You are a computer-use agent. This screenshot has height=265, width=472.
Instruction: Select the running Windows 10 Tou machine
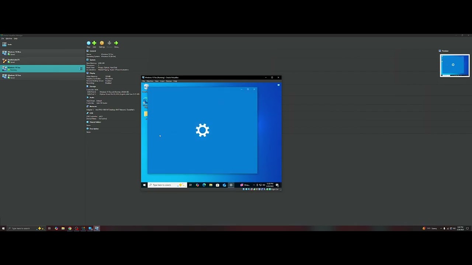(42, 68)
